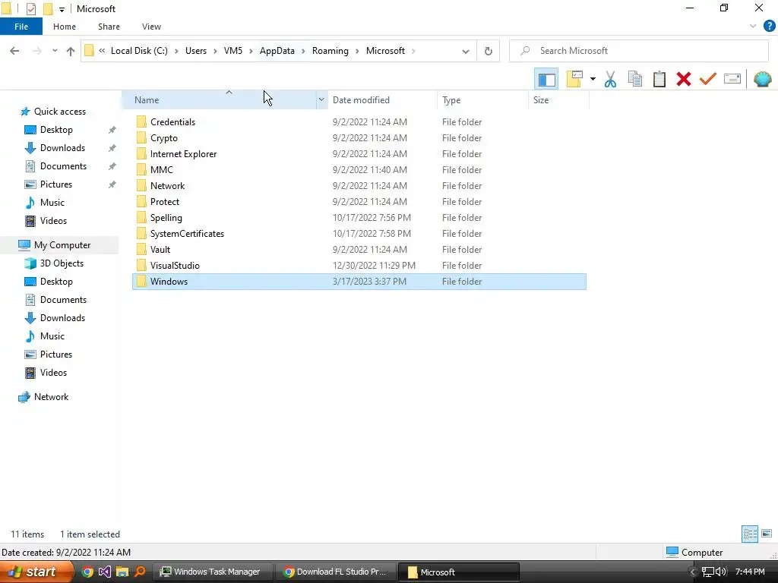Launch Visual Studio from quick launch bar
The width and height of the screenshot is (778, 583).
click(x=105, y=572)
